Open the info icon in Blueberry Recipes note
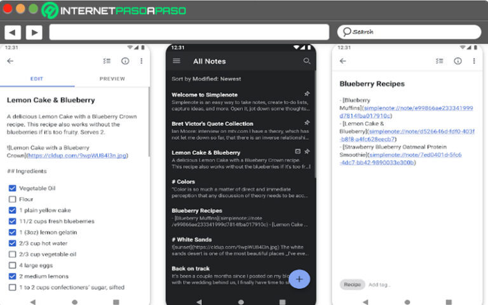 click(457, 61)
